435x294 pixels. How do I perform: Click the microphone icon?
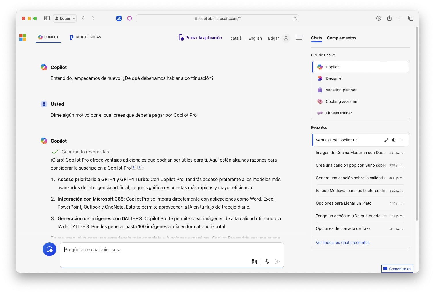267,261
